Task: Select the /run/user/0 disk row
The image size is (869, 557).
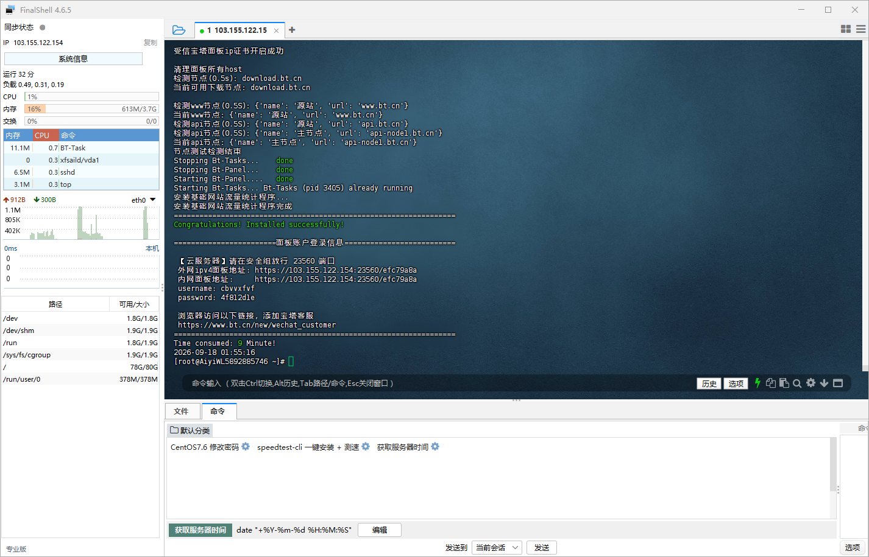Action: pyautogui.click(x=80, y=379)
